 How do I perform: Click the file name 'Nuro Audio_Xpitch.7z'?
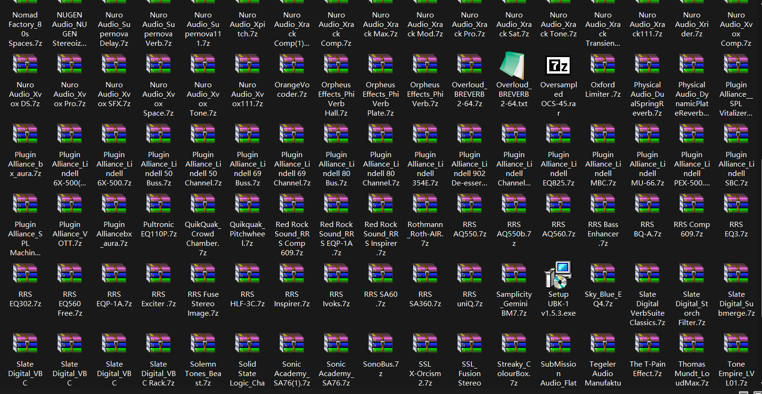247,24
